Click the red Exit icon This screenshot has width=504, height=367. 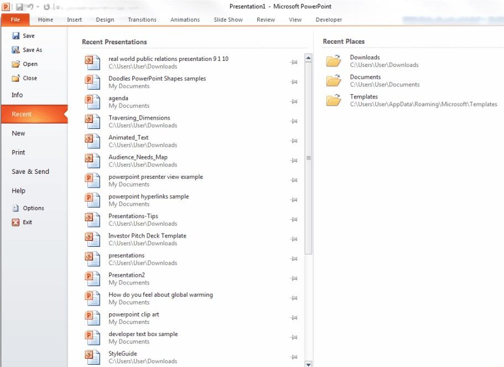point(15,223)
